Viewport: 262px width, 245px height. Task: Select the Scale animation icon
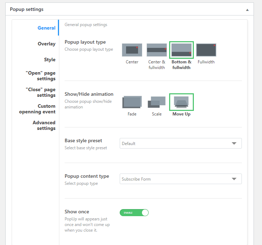157,102
